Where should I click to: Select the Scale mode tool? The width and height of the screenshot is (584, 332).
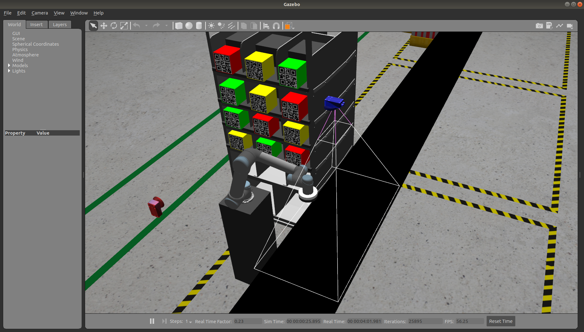(124, 26)
